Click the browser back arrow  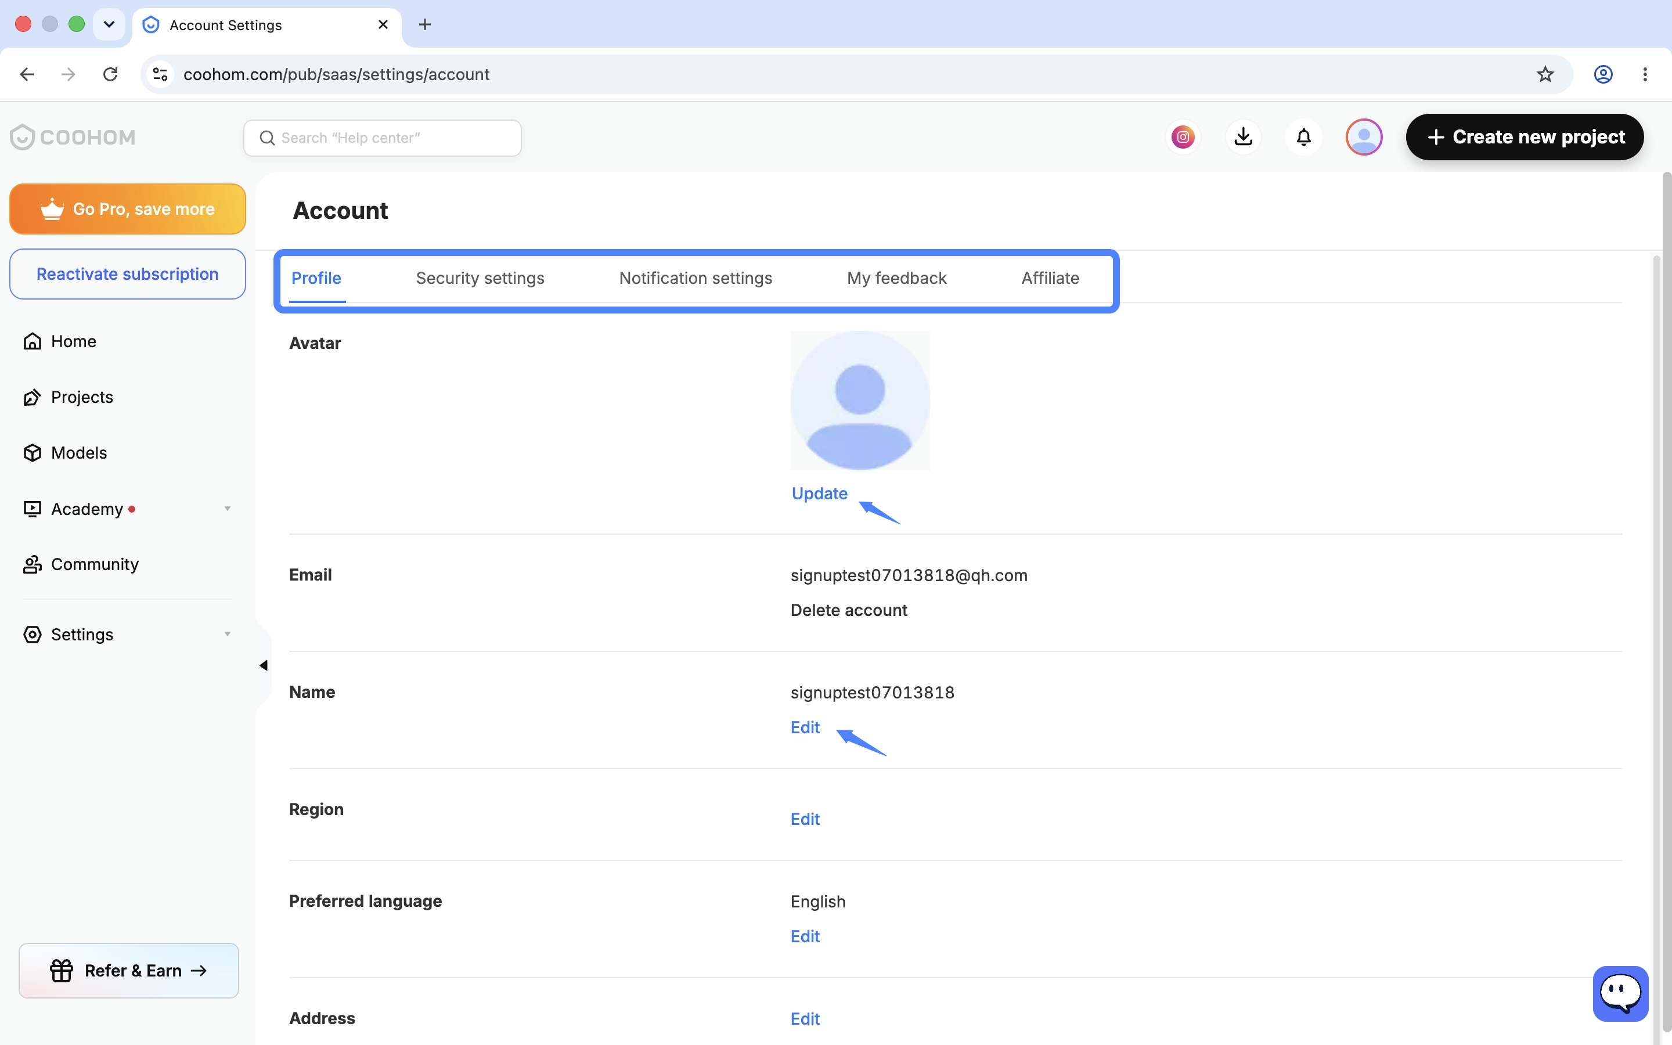pyautogui.click(x=27, y=74)
